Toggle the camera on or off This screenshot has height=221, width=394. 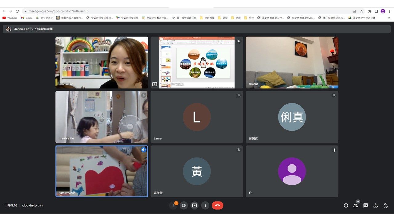(x=184, y=205)
